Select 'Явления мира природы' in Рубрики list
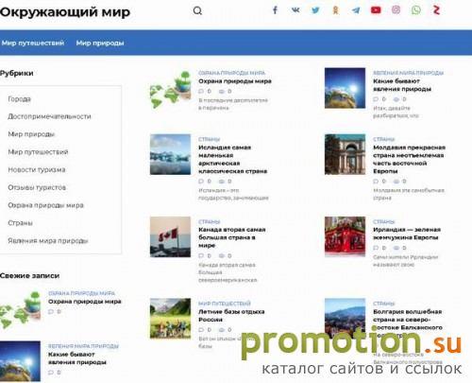Image resolution: width=472 pixels, height=383 pixels. coord(48,241)
